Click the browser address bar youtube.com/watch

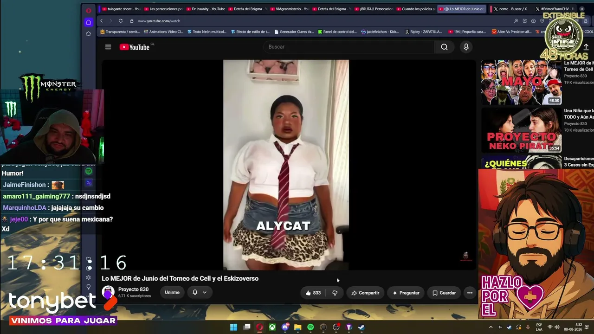coord(159,21)
